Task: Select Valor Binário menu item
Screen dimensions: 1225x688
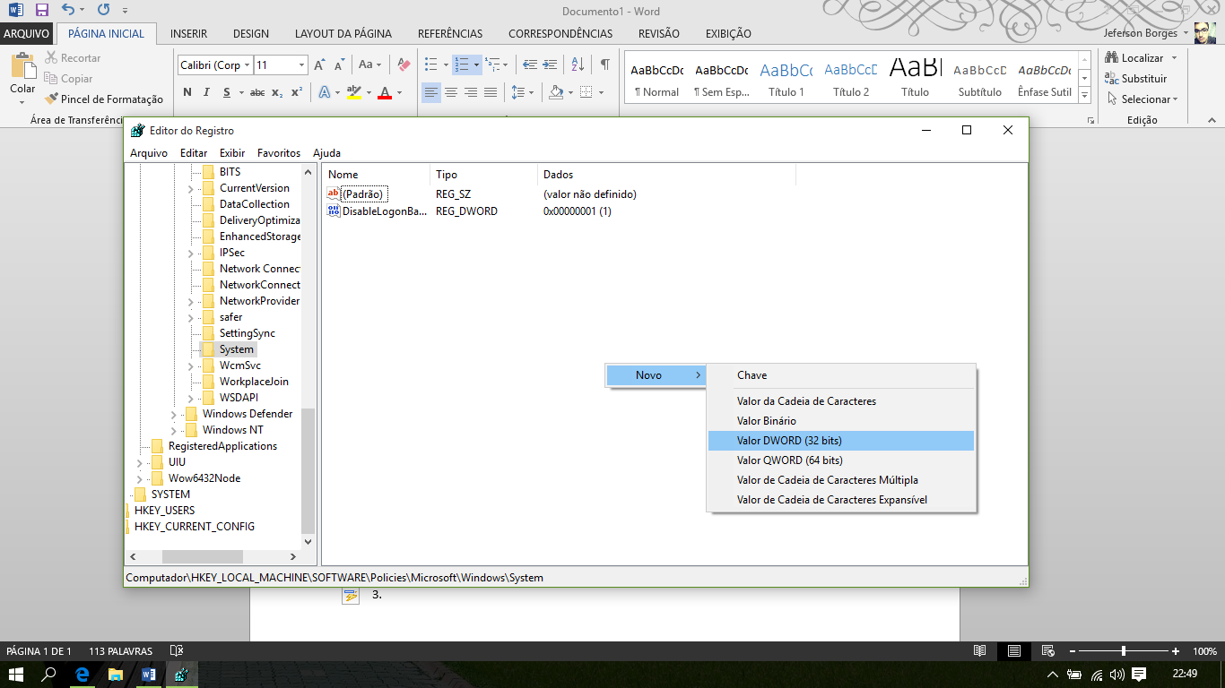Action: coord(840,421)
